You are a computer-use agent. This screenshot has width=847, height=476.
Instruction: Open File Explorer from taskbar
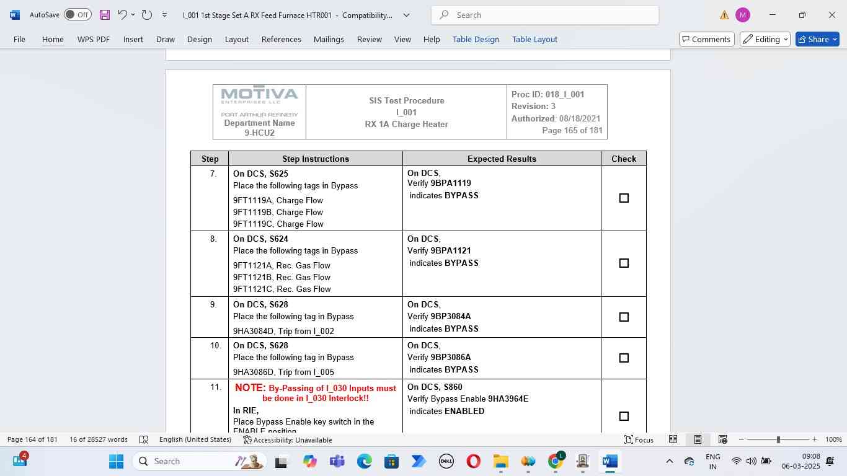(x=500, y=461)
